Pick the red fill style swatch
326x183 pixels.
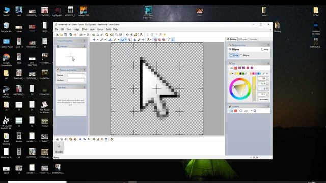[x=235, y=68]
